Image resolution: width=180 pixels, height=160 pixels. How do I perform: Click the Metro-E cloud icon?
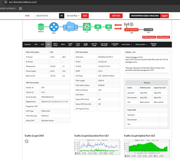click(x=71, y=26)
